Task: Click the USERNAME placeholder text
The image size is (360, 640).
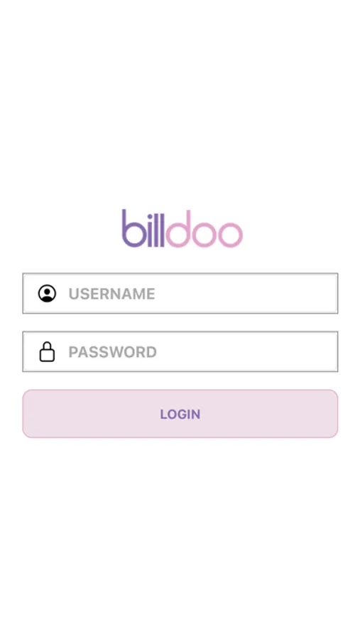Action: 111,294
